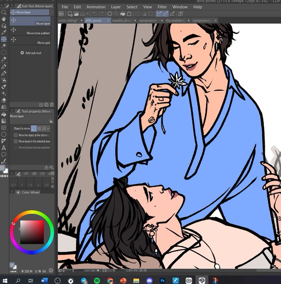
Task: Select the Move layer tool in toolbox
Action: (4, 39)
